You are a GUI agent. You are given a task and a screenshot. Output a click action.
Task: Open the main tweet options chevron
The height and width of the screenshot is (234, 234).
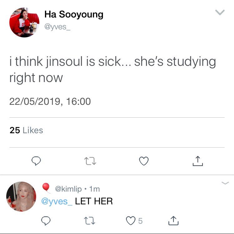220,12
